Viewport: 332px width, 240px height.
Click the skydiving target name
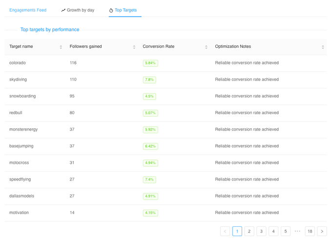click(18, 80)
